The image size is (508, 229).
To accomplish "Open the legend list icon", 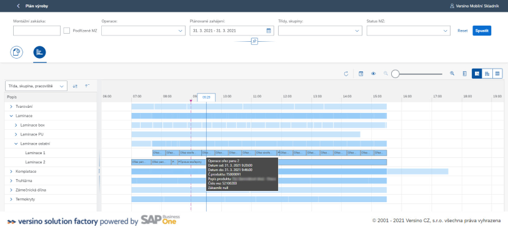I will click(x=465, y=74).
